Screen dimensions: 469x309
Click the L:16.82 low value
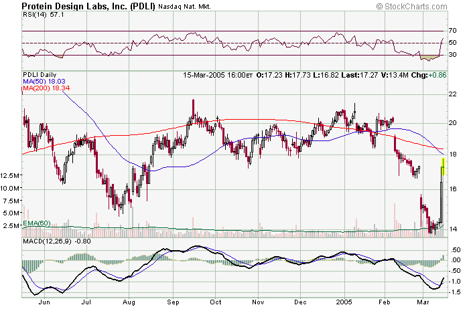pos(326,75)
